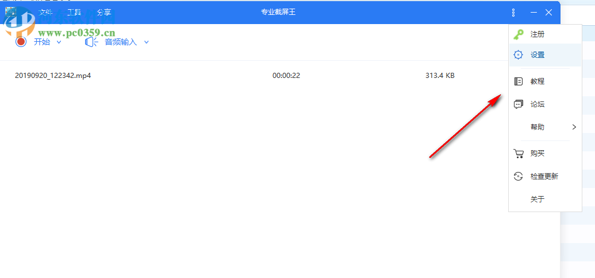Click the 开始 record button label
This screenshot has height=278, width=595.
point(42,42)
